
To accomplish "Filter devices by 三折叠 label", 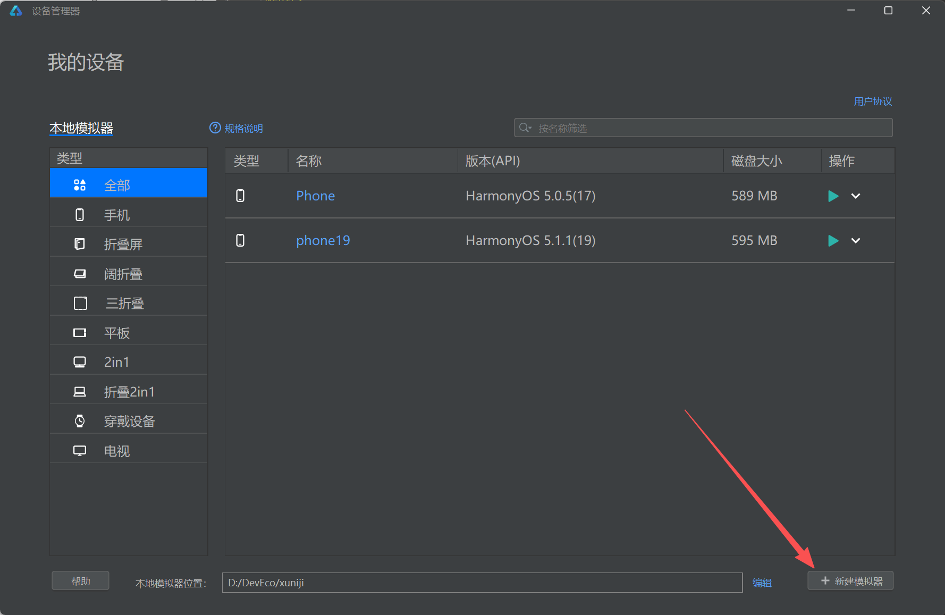I will coord(125,304).
